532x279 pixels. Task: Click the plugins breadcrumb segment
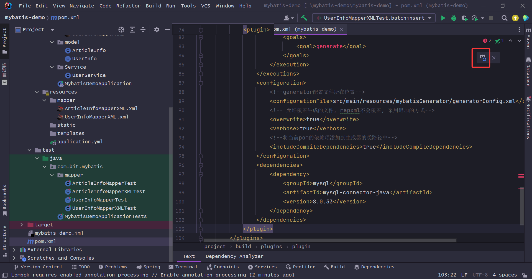click(271, 247)
